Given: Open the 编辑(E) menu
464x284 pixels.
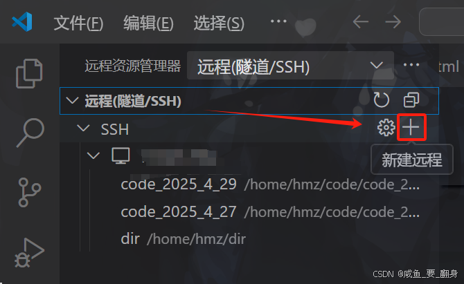Looking at the screenshot, I should (x=148, y=23).
